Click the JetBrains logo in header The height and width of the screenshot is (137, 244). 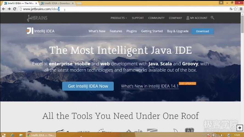tap(37, 18)
